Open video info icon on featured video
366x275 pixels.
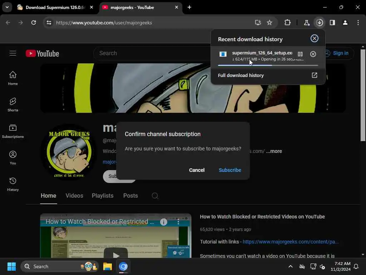click(x=164, y=222)
